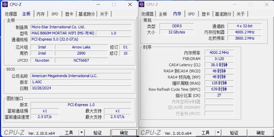
Task: Click tRAS 128 时钟 value
Action: pos(219,83)
